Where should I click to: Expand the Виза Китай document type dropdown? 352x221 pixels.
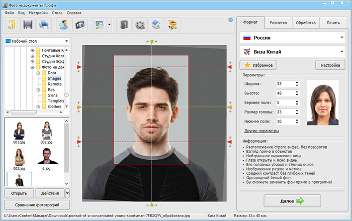[292, 51]
